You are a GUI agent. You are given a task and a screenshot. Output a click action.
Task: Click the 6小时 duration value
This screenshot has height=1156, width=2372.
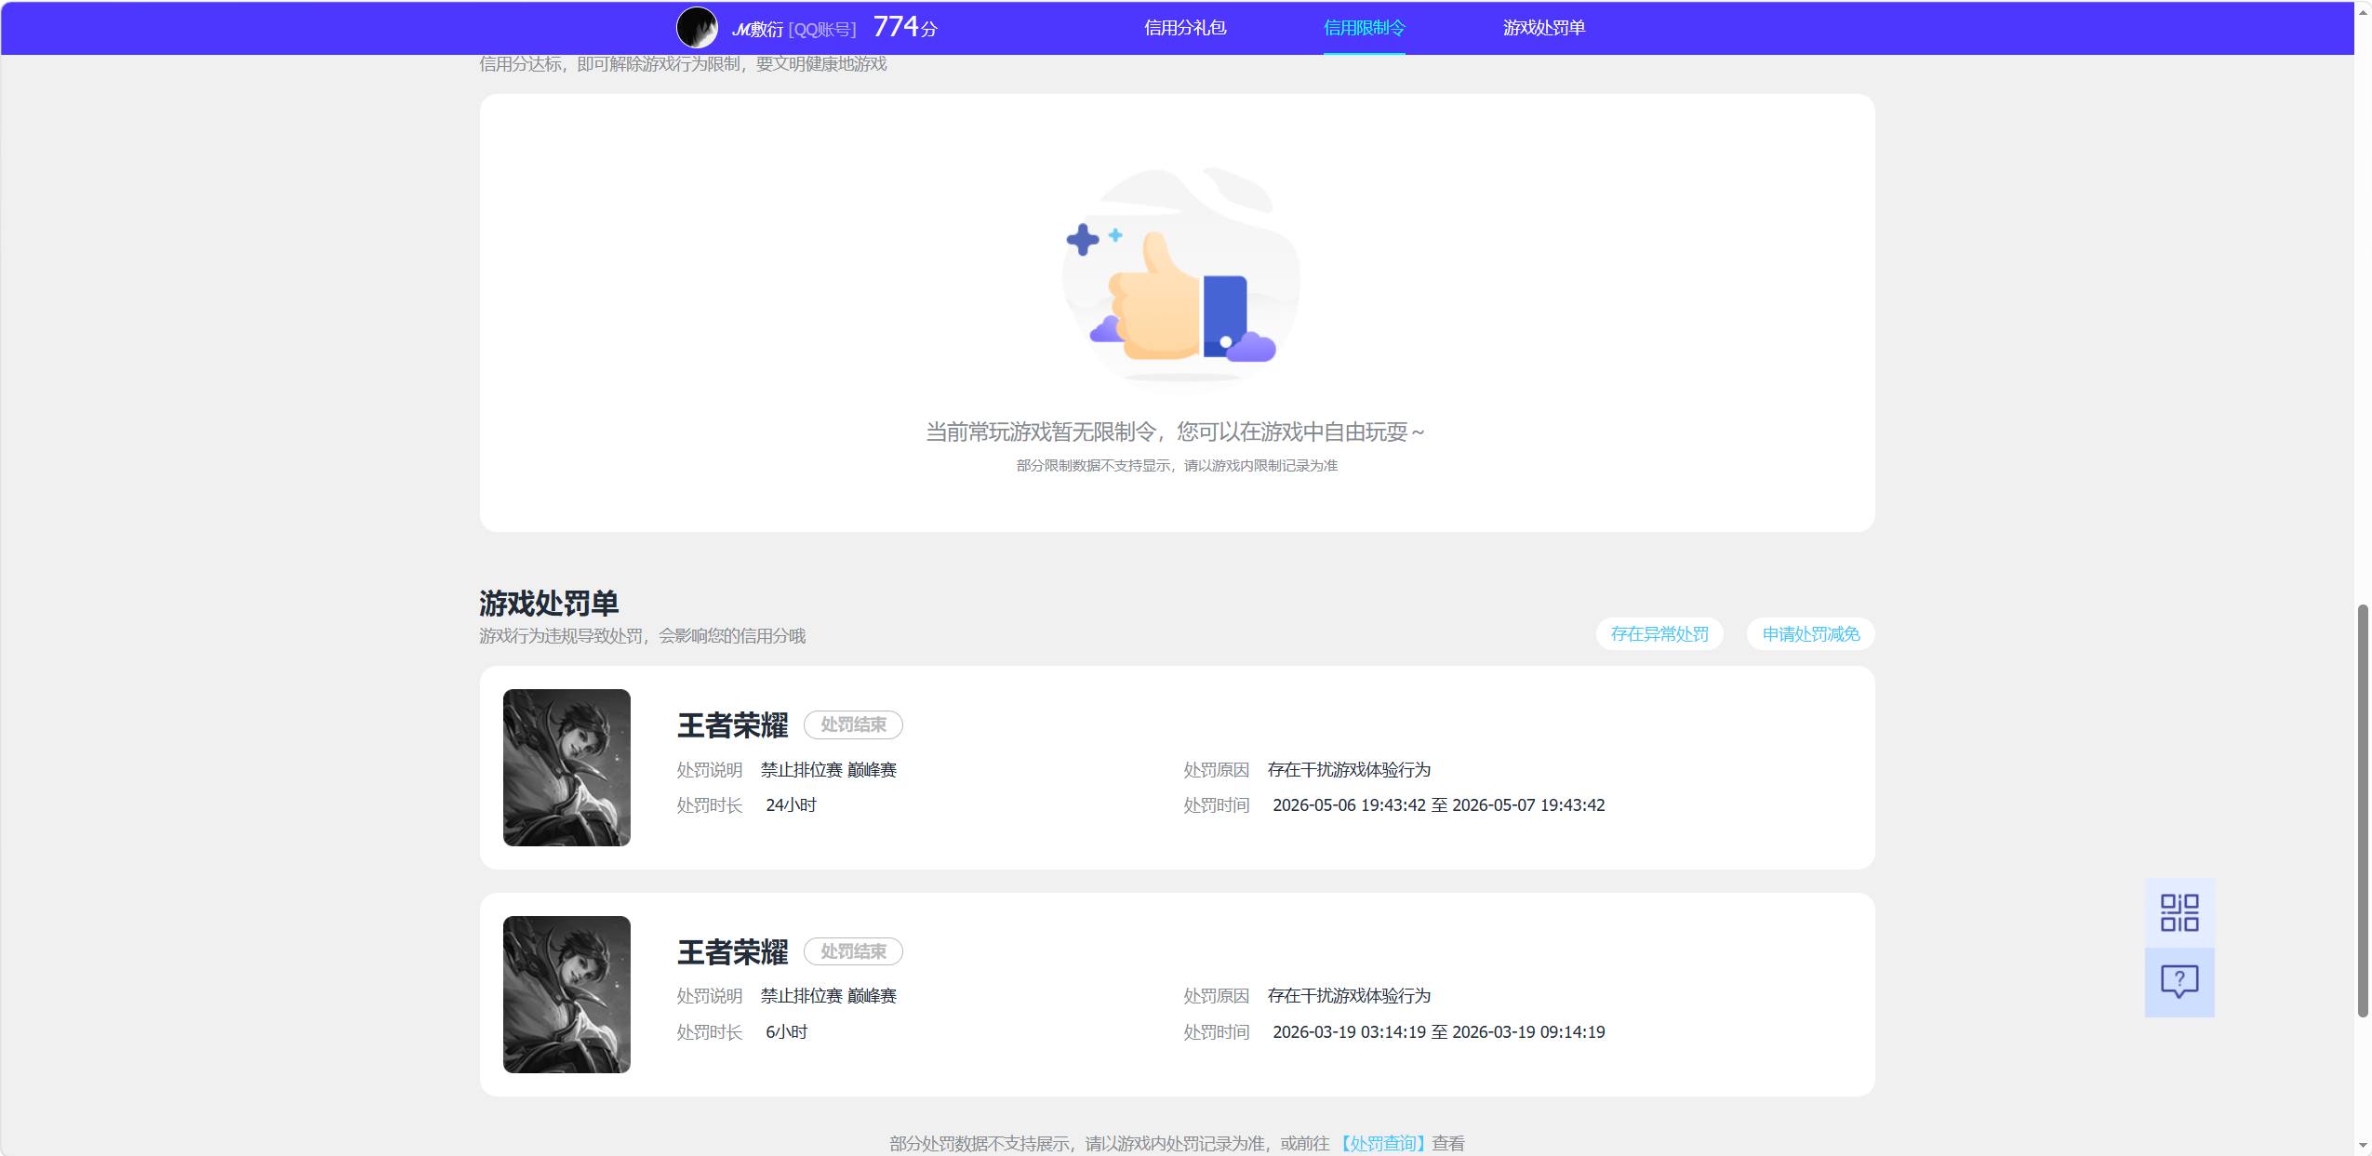(786, 1032)
